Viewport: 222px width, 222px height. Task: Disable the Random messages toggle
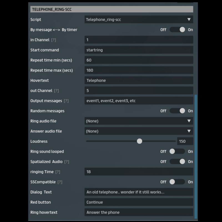pyautogui.click(x=177, y=111)
